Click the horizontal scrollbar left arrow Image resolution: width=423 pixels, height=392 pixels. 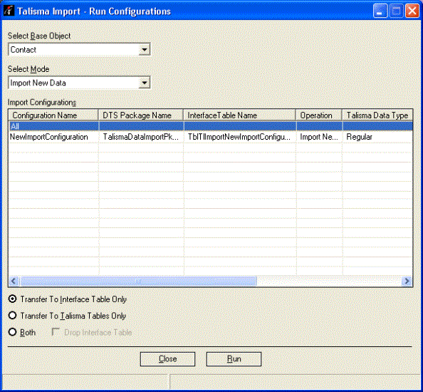point(14,281)
